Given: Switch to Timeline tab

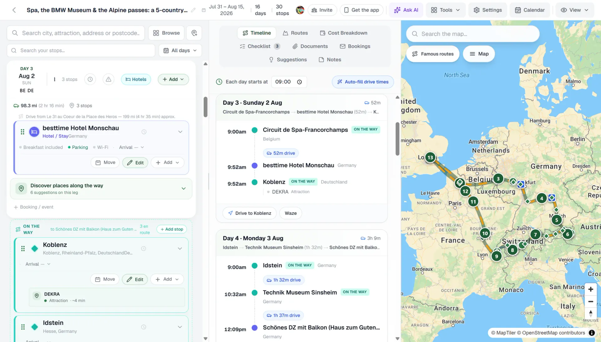Looking at the screenshot, I should (257, 33).
